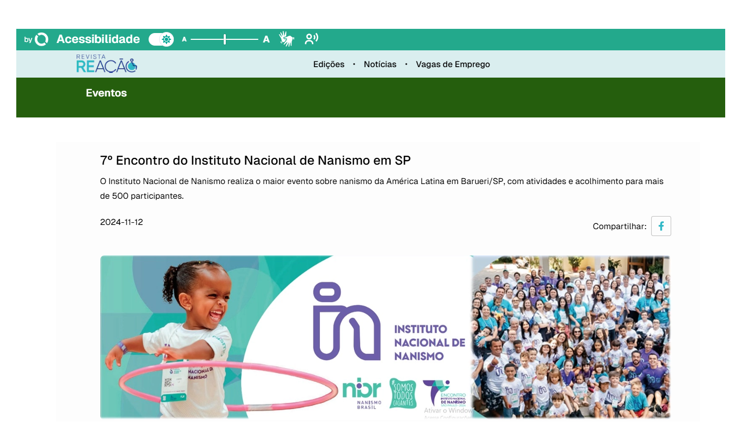This screenshot has height=441, width=742.
Task: Click the nibr Nanismo Brasil logo
Action: 362,393
